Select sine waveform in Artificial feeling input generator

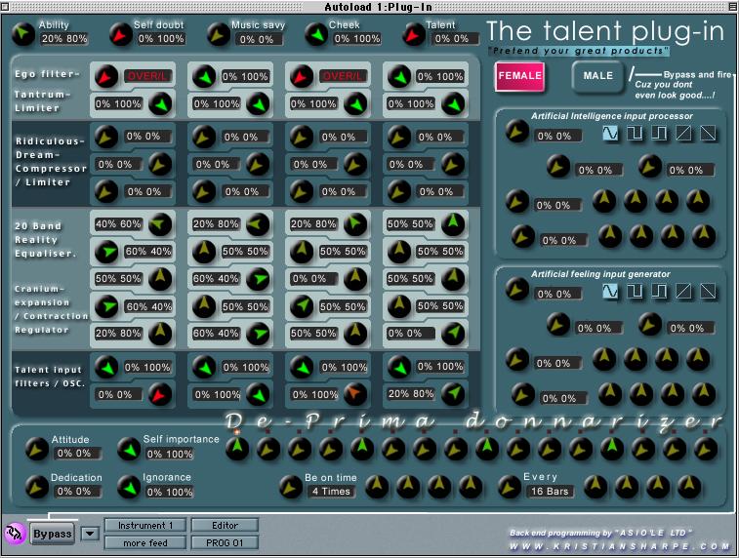pos(611,292)
